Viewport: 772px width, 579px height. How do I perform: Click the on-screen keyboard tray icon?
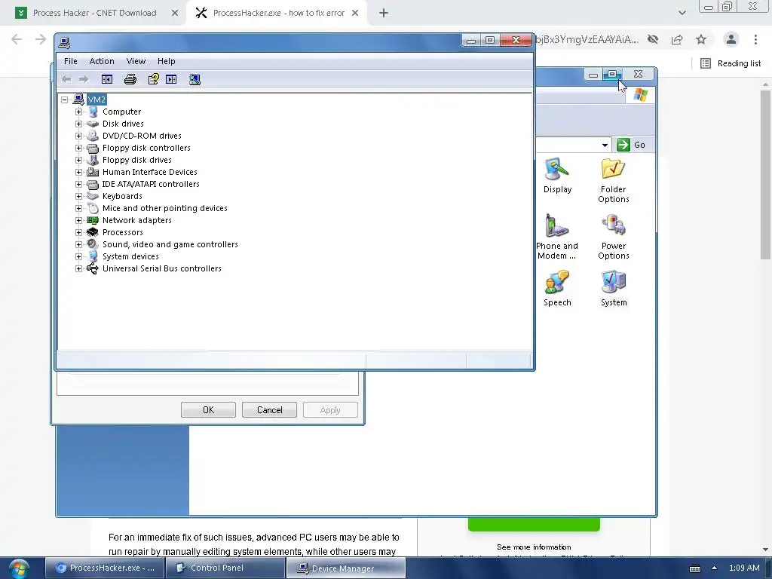point(694,568)
